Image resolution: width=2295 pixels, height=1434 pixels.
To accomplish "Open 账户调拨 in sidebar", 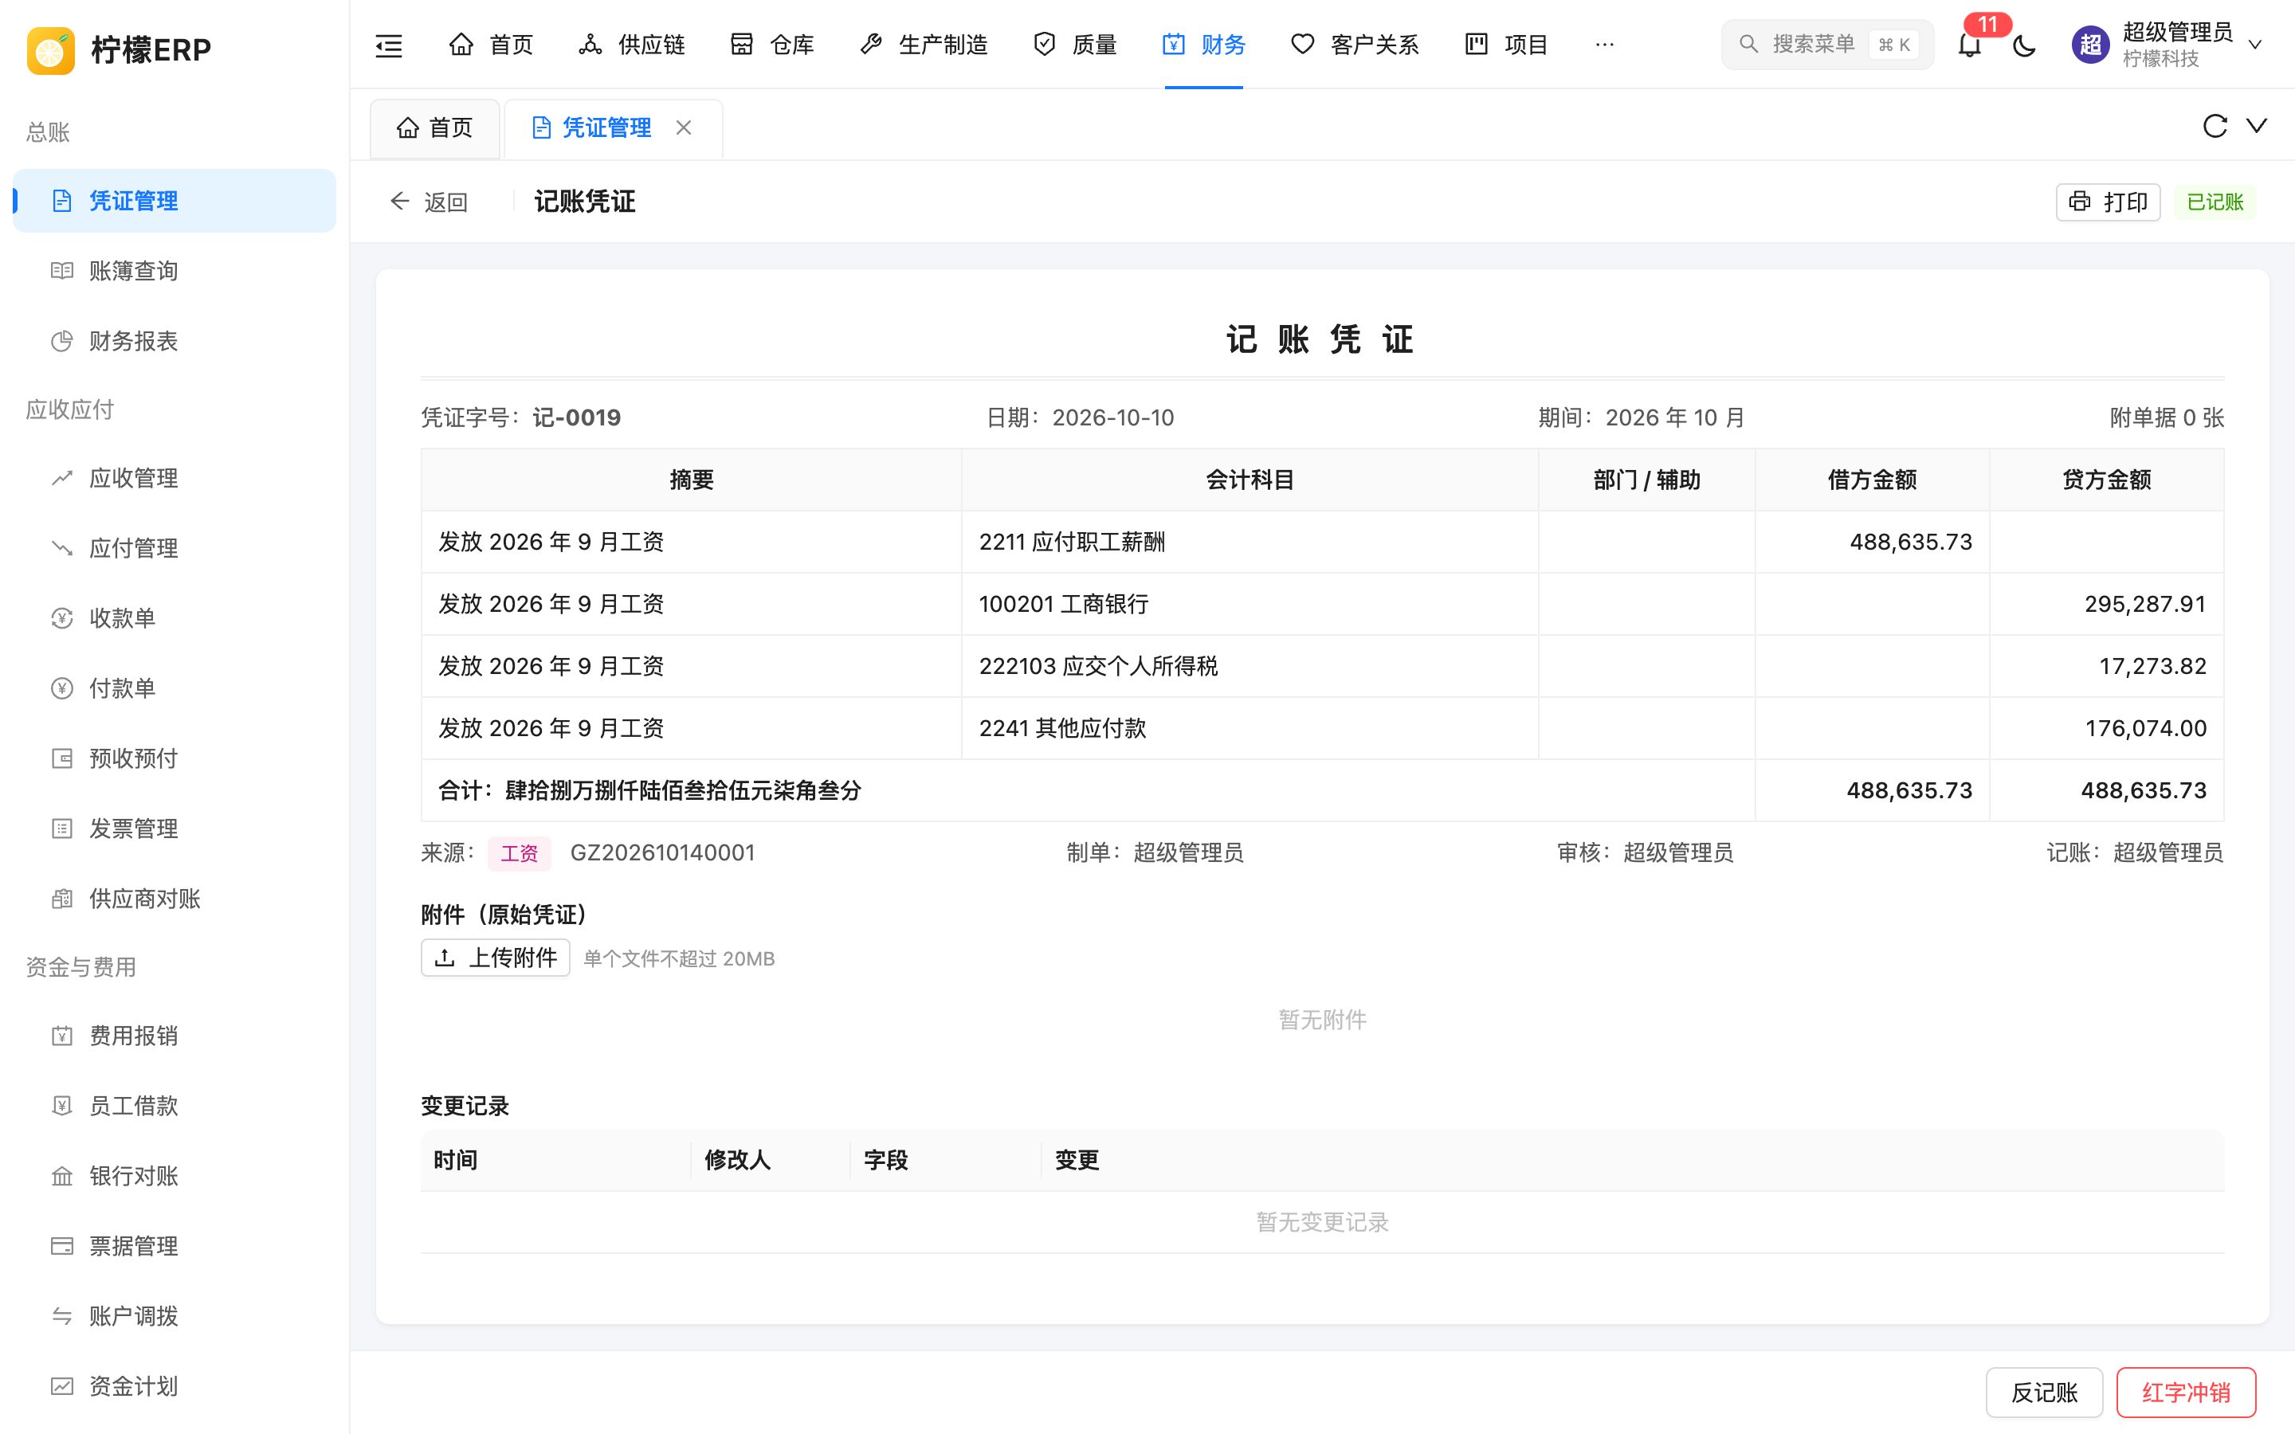I will tap(175, 1316).
